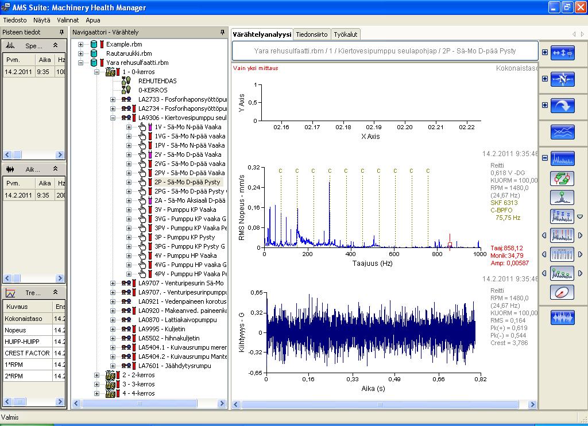Click the axis scaling arrows toolbar button
Viewport: 588px width, 426px height.
pos(563,53)
